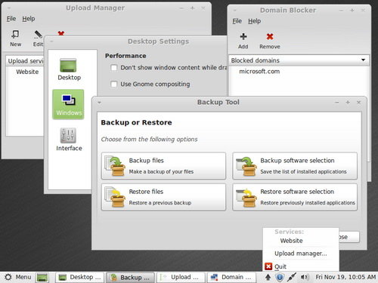
Task: Select the Windows category icon
Action: 68,100
